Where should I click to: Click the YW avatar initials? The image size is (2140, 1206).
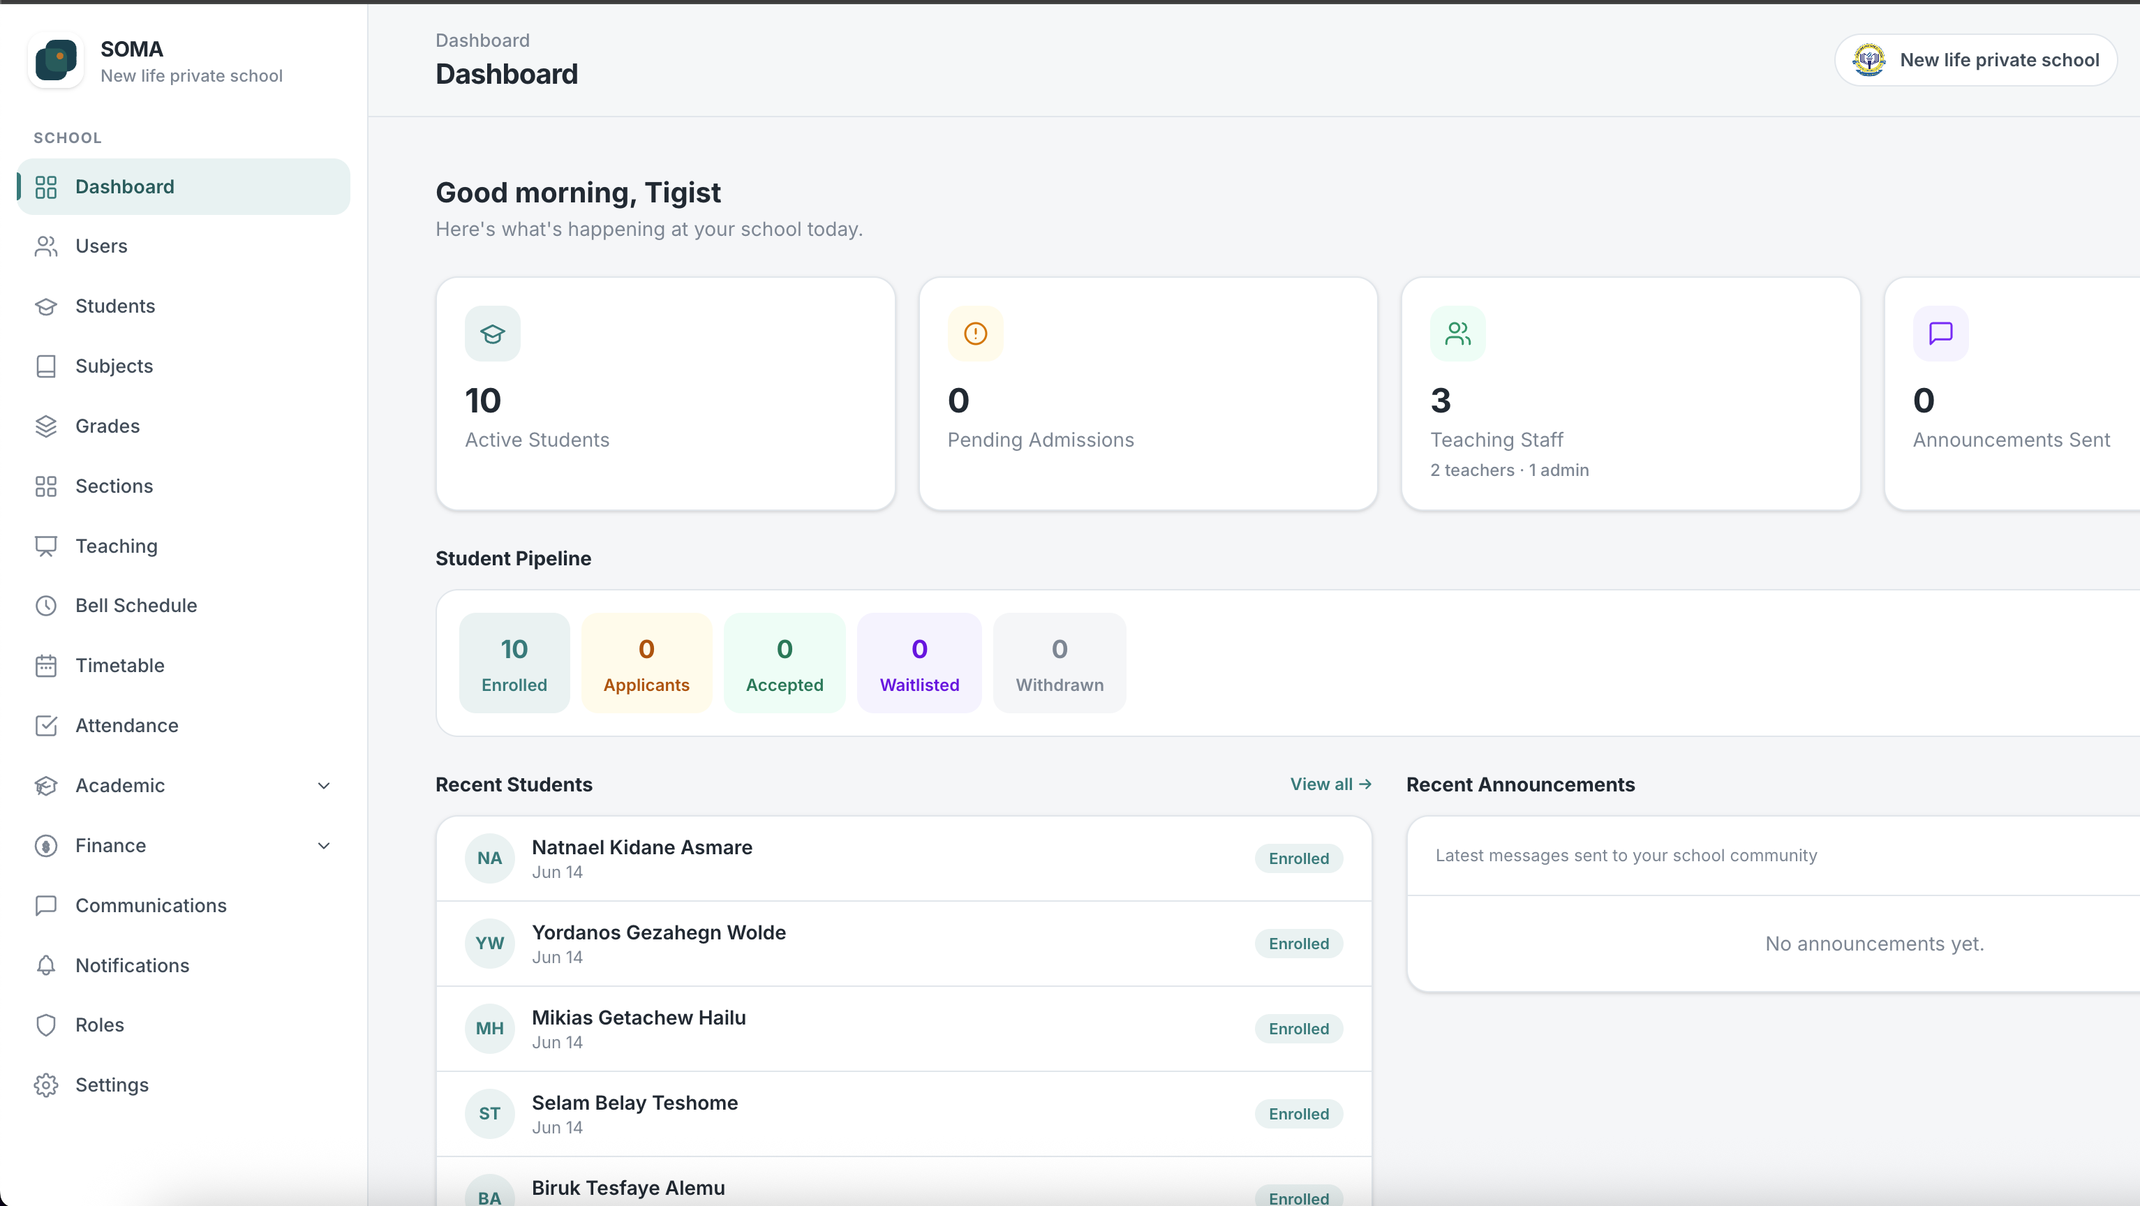point(489,944)
